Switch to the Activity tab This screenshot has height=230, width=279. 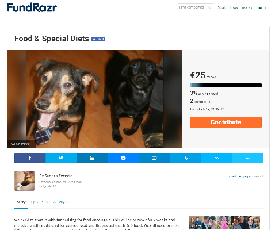click(61, 202)
